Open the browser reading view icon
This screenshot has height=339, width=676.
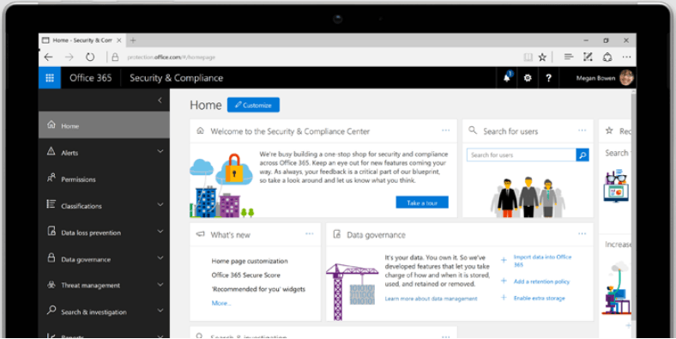[528, 57]
